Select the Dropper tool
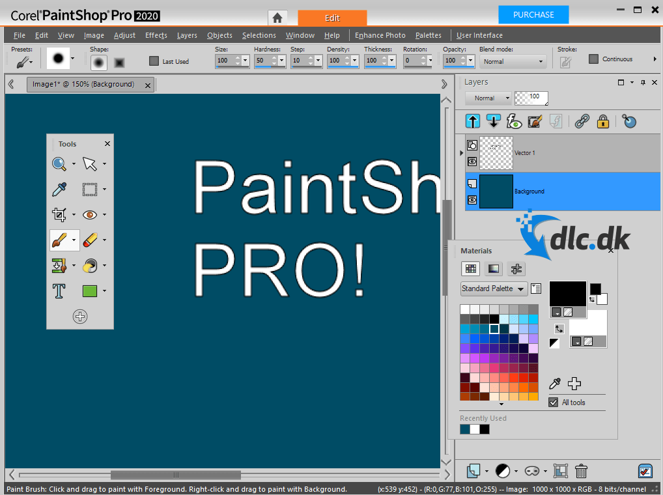The width and height of the screenshot is (663, 495). point(57,189)
